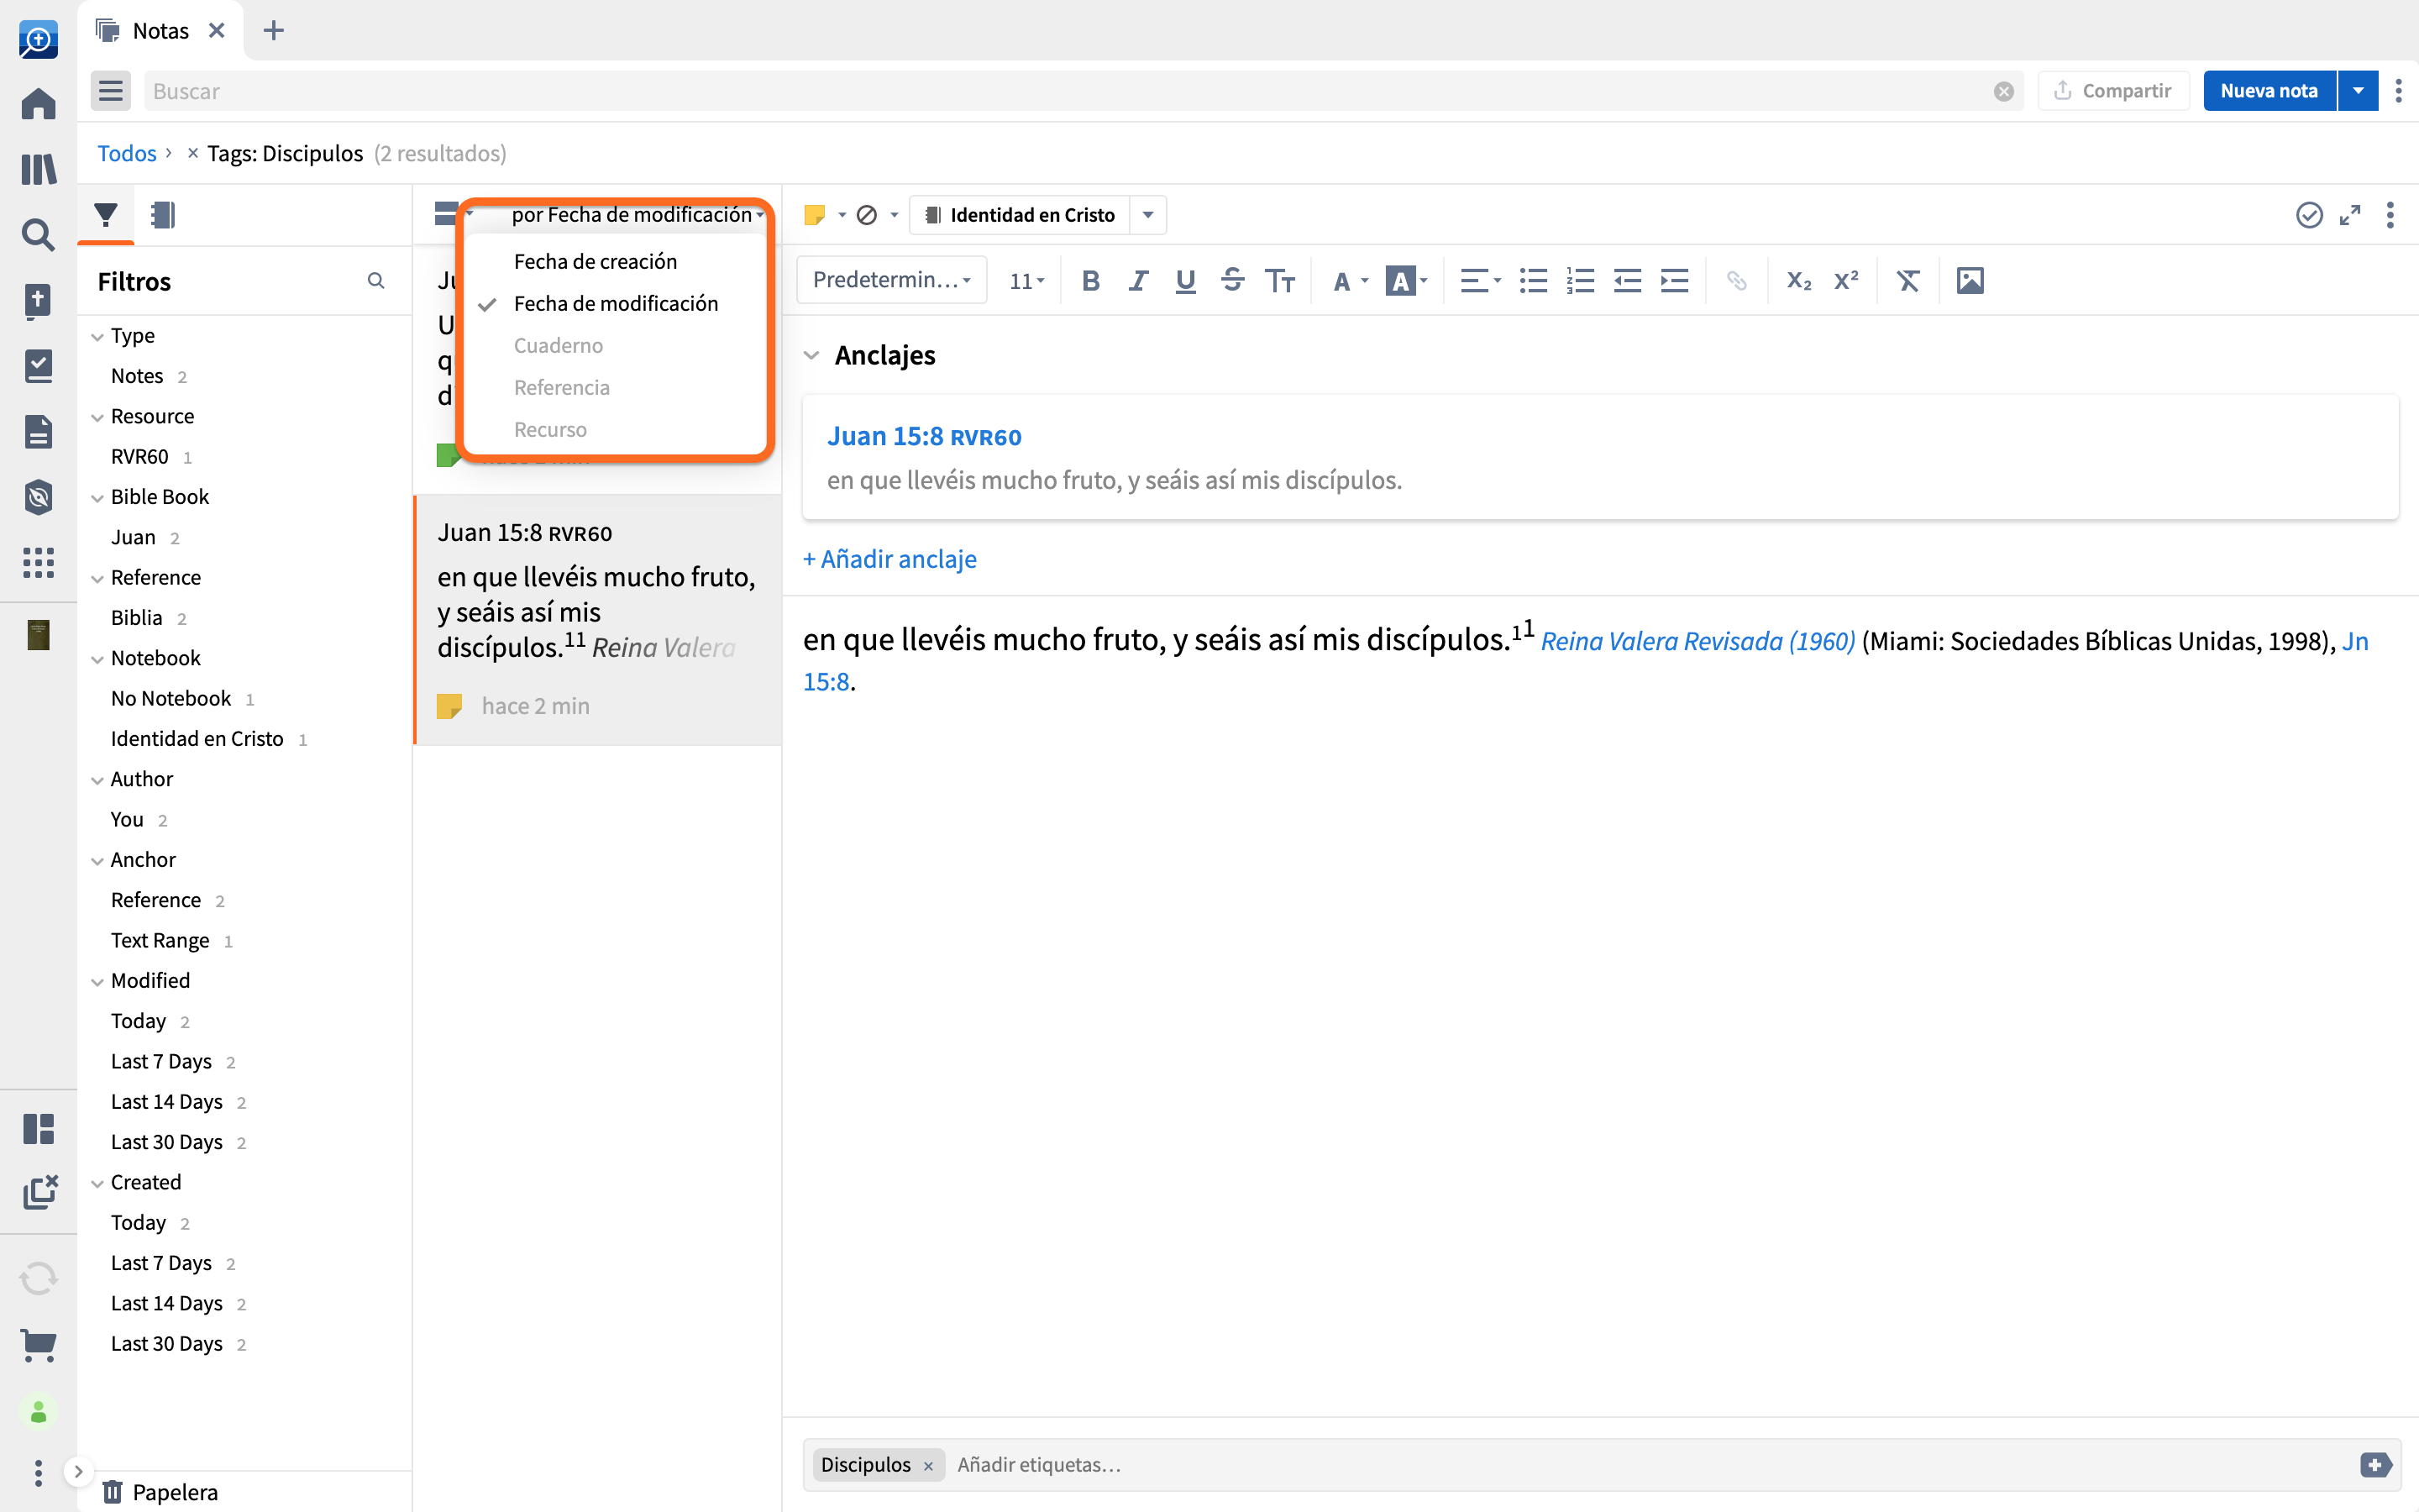Open the note options kebab menu
The image size is (2419, 1512).
coord(2390,215)
